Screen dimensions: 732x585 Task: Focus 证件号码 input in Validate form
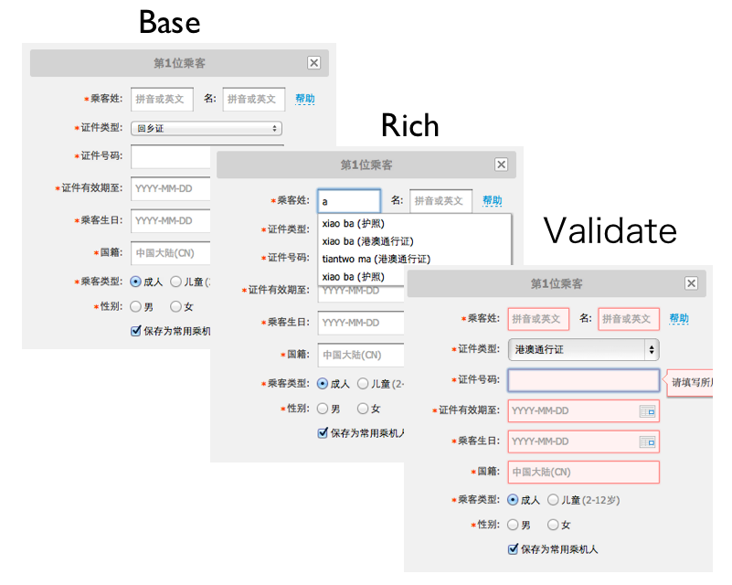tap(583, 380)
